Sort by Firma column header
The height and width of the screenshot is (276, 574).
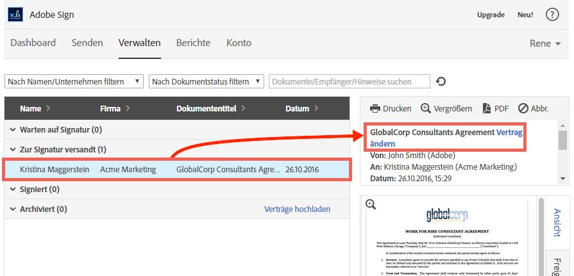[115, 109]
